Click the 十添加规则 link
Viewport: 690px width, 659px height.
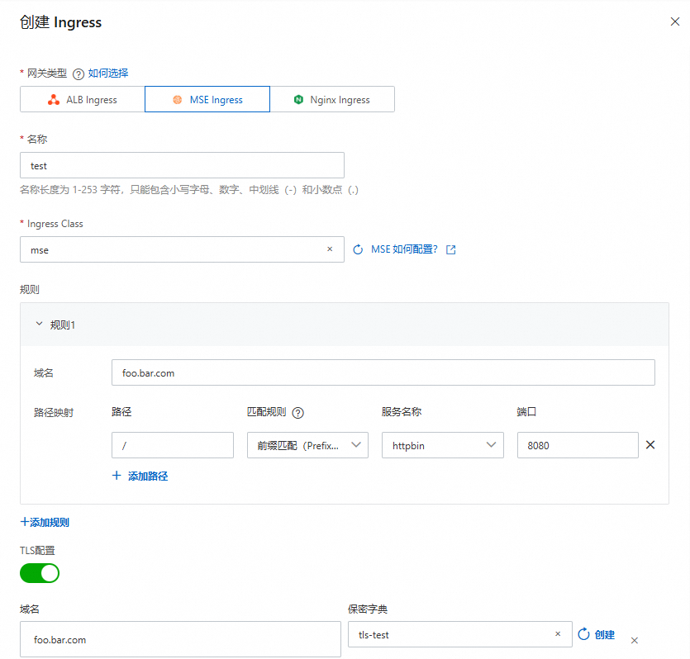[x=45, y=522]
